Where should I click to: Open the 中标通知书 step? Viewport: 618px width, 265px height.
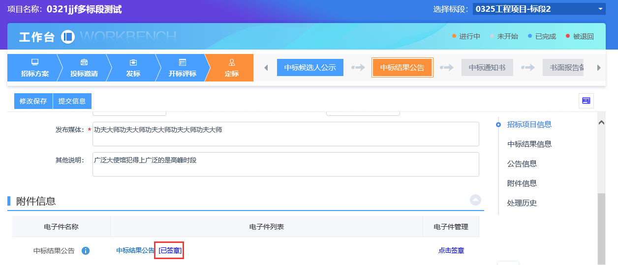pyautogui.click(x=487, y=68)
